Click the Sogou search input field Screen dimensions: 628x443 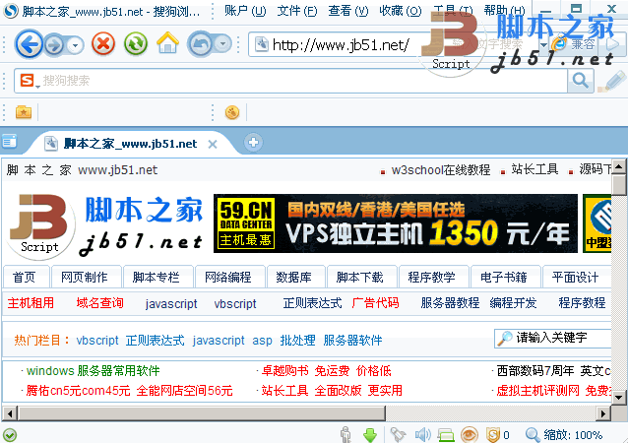[304, 81]
